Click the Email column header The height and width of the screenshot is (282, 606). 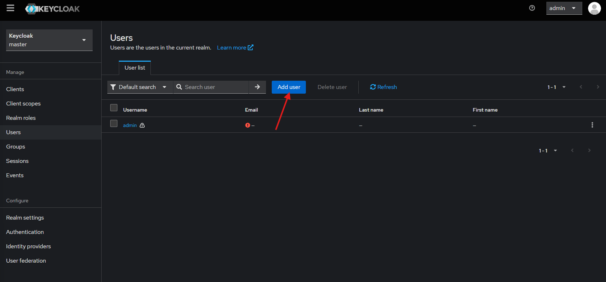pos(251,110)
